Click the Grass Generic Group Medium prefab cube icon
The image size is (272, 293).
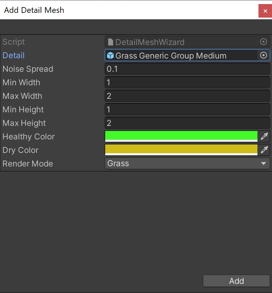tap(110, 55)
